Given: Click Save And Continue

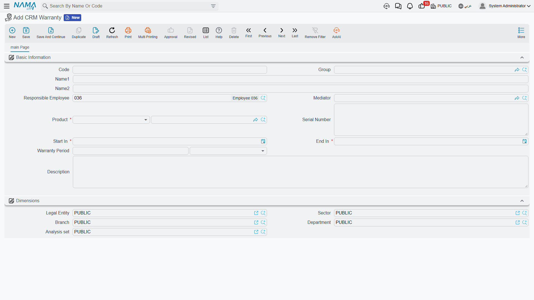Looking at the screenshot, I should (51, 33).
